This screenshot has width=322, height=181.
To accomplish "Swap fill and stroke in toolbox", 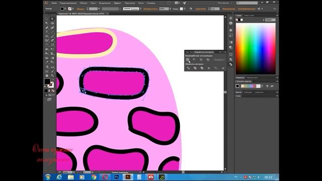I will 53,79.
